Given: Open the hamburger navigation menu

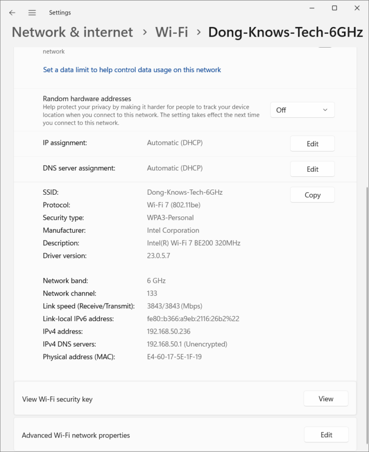Looking at the screenshot, I should tap(32, 13).
